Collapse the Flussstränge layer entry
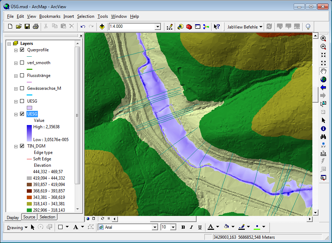The width and height of the screenshot is (332, 243). 16,76
